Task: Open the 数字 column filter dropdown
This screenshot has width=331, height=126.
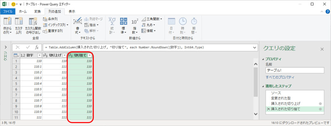Action: pyautogui.click(x=39, y=55)
